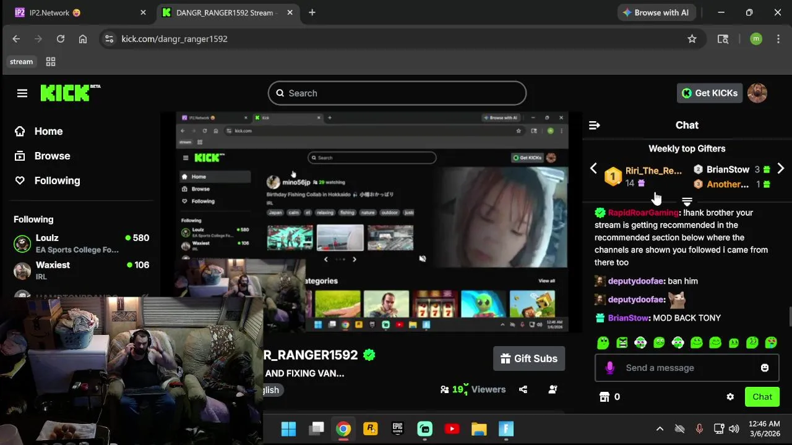The image size is (792, 445).
Task: Show previous weekly top gifters
Action: [593, 168]
